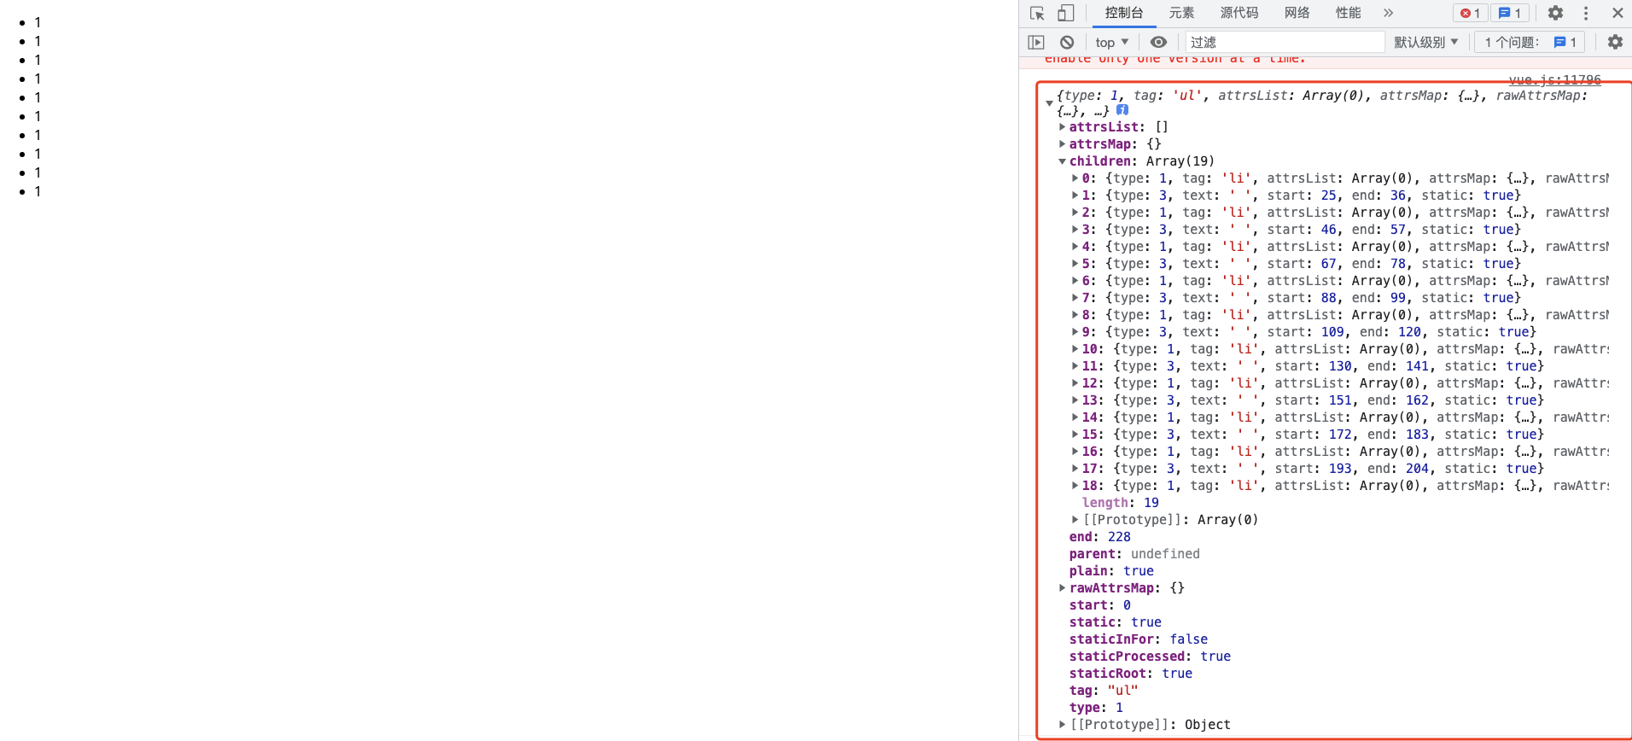1632x741 pixels.
Task: Expand children item 3 with start 46
Action: pos(1075,230)
